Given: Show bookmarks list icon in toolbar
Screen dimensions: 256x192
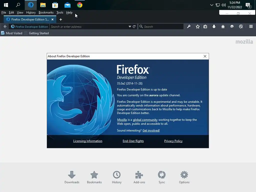Looking at the screenshot, I should (205, 26).
